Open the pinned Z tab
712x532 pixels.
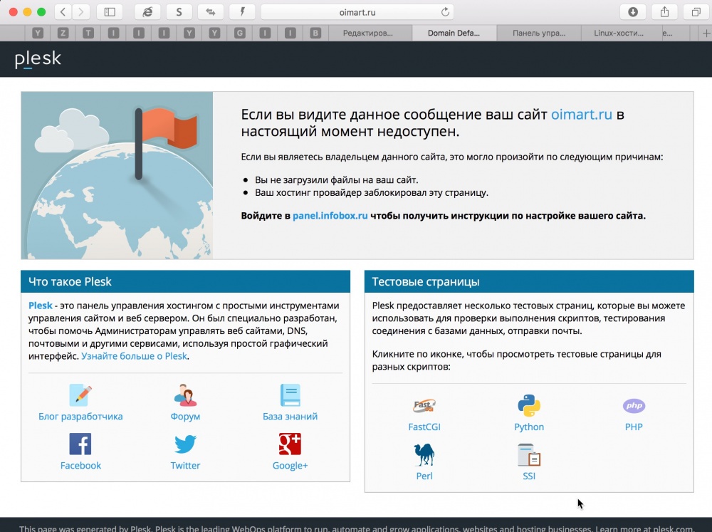coord(63,33)
